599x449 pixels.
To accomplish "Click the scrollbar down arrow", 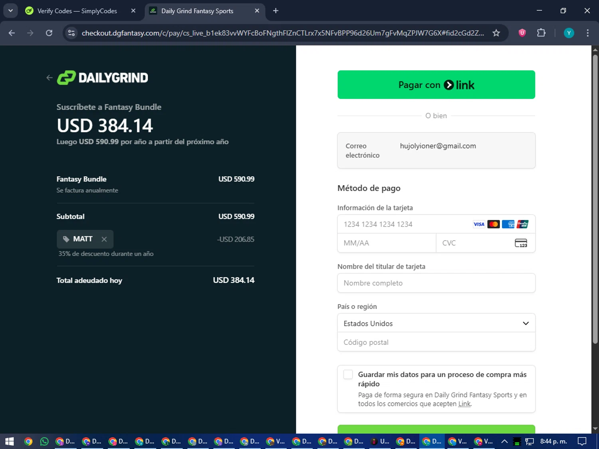I will tap(595, 429).
